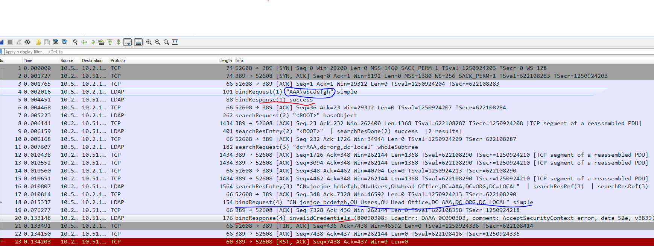Screen dimensions: 654x248
Task: Click the Find packet magnifier icon
Action: point(75,42)
